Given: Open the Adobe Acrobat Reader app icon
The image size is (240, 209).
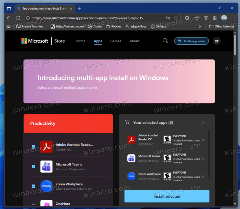Looking at the screenshot, I should [46, 147].
